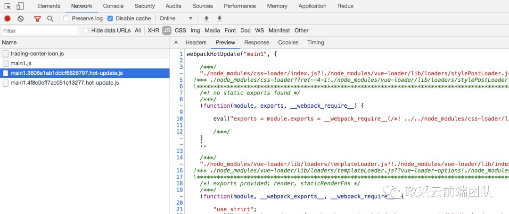Viewport: 509px width, 214px height.
Task: Check the Hide data URLs checkbox
Action: pos(86,31)
